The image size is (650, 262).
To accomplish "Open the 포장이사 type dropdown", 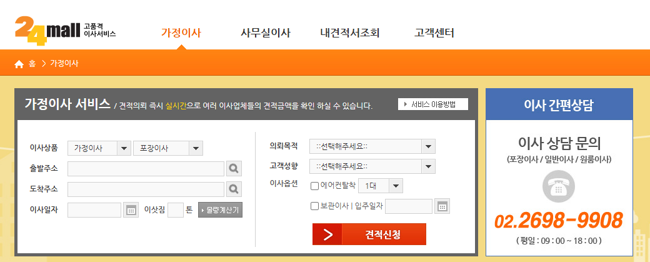I will 168,148.
